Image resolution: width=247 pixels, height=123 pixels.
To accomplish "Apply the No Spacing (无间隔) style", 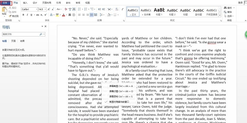I will tap(146, 12).
